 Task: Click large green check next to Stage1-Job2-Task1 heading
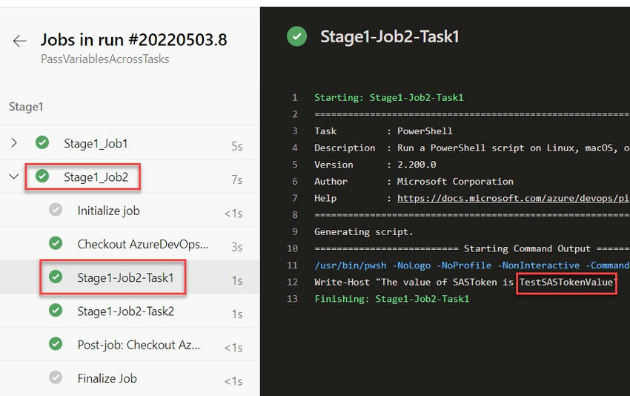pyautogui.click(x=297, y=36)
